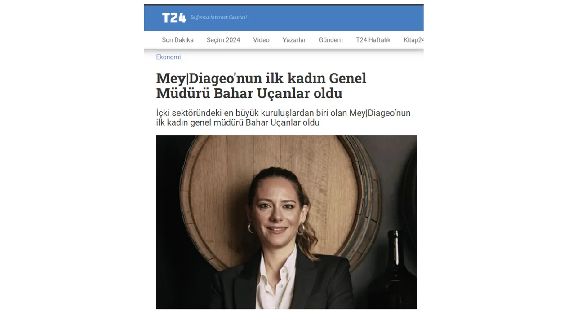Open T24 Haftalık from navigation
Image resolution: width=568 pixels, height=319 pixels.
373,40
